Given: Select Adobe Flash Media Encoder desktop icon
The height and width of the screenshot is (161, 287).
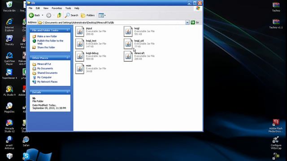Looking at the screenshot, I should [276, 126].
